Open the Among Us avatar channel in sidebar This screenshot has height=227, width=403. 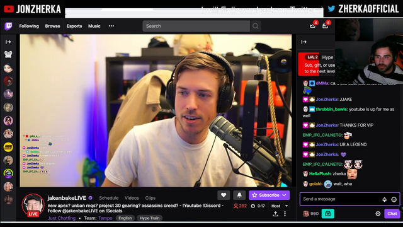(x=8, y=173)
